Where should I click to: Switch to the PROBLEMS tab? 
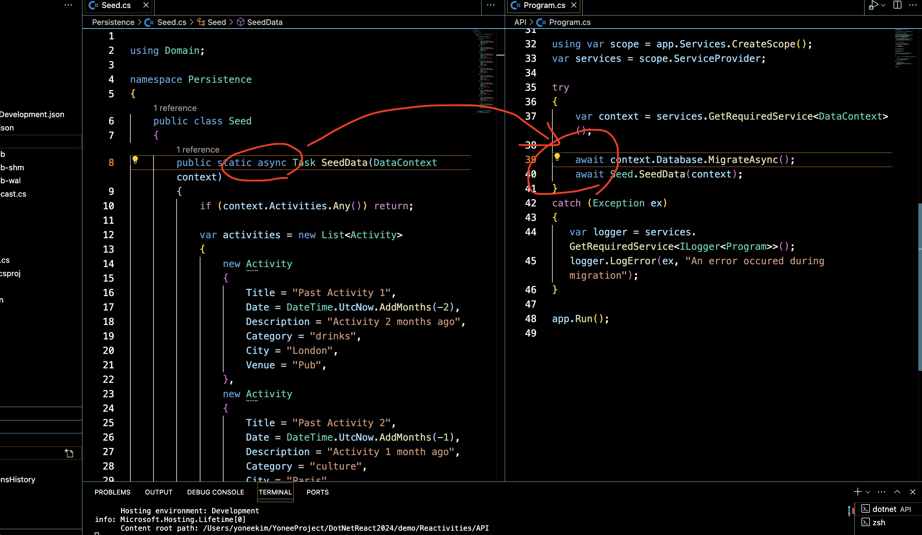112,492
